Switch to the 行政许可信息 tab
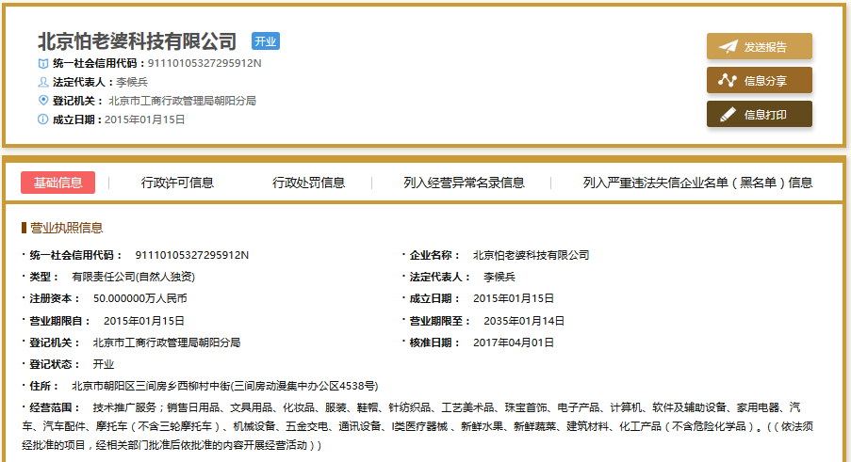851x462 pixels. pos(177,183)
